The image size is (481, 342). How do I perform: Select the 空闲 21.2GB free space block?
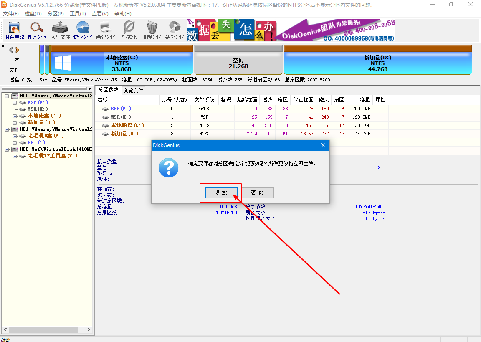click(x=238, y=60)
